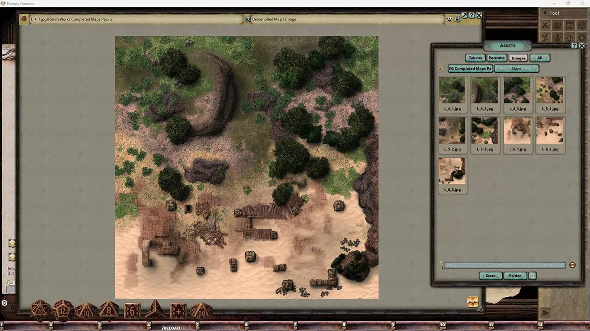590x331 pixels.
Task: Click the record link icon beside map title
Action: click(x=24, y=19)
